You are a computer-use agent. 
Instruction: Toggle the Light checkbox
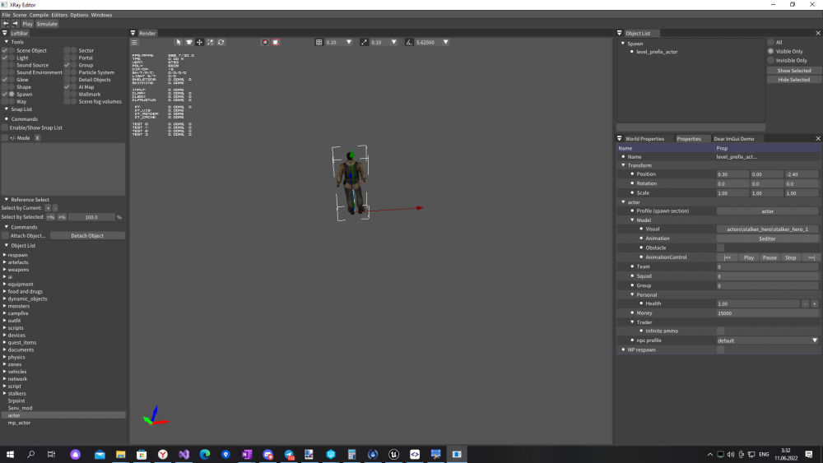tap(5, 58)
